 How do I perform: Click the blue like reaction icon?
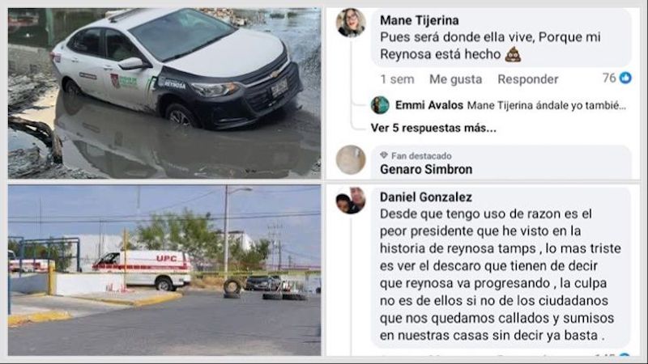click(x=625, y=78)
